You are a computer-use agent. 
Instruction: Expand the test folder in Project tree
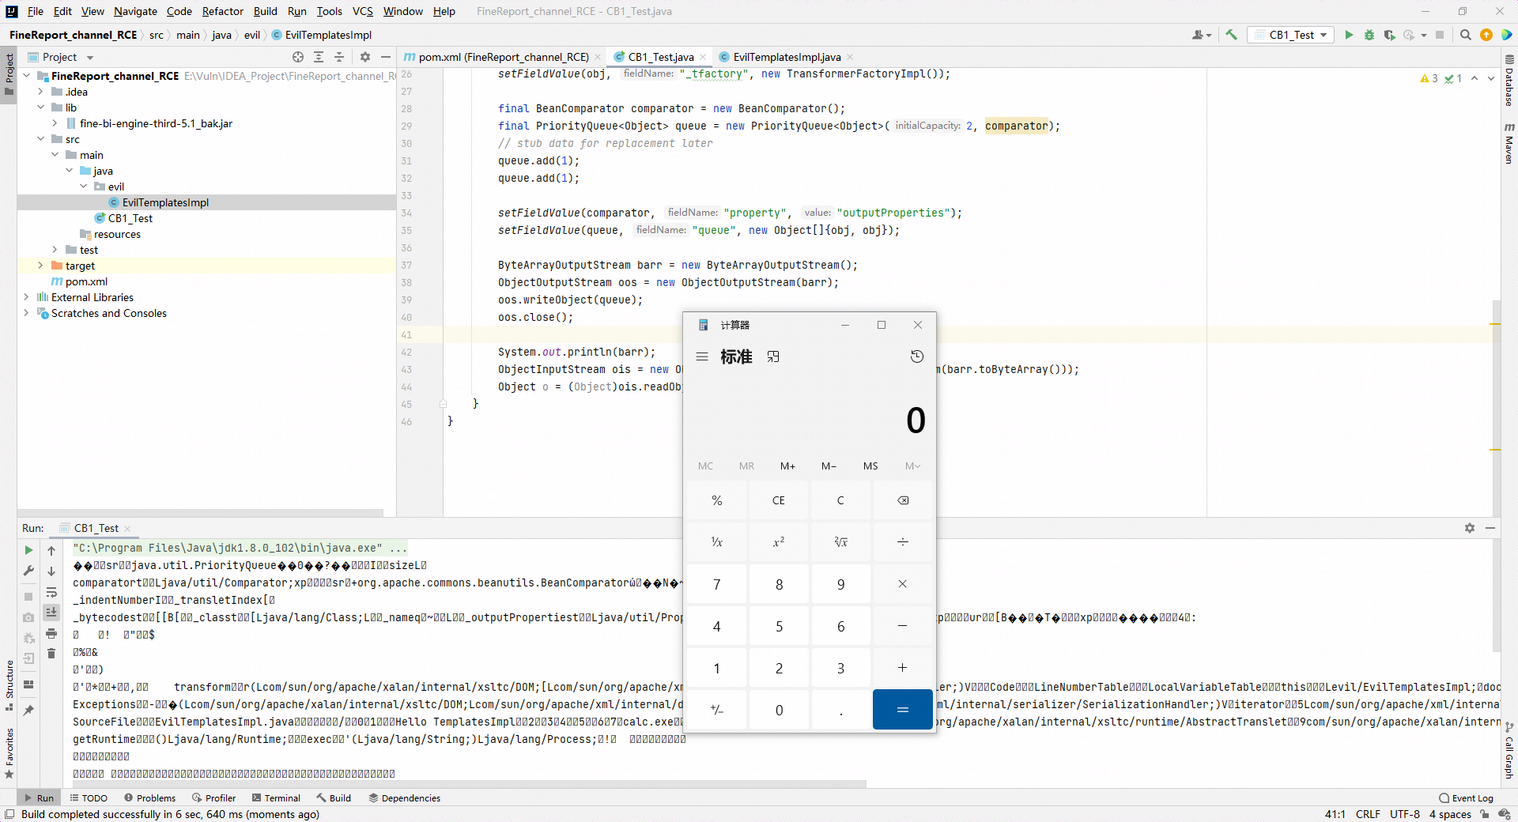[54, 250]
